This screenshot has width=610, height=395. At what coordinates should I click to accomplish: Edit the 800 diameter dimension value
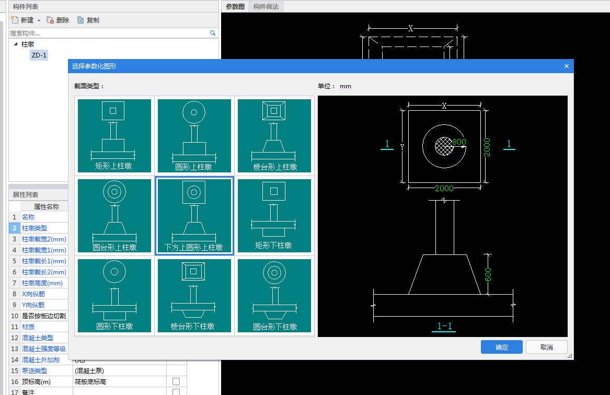pos(459,142)
